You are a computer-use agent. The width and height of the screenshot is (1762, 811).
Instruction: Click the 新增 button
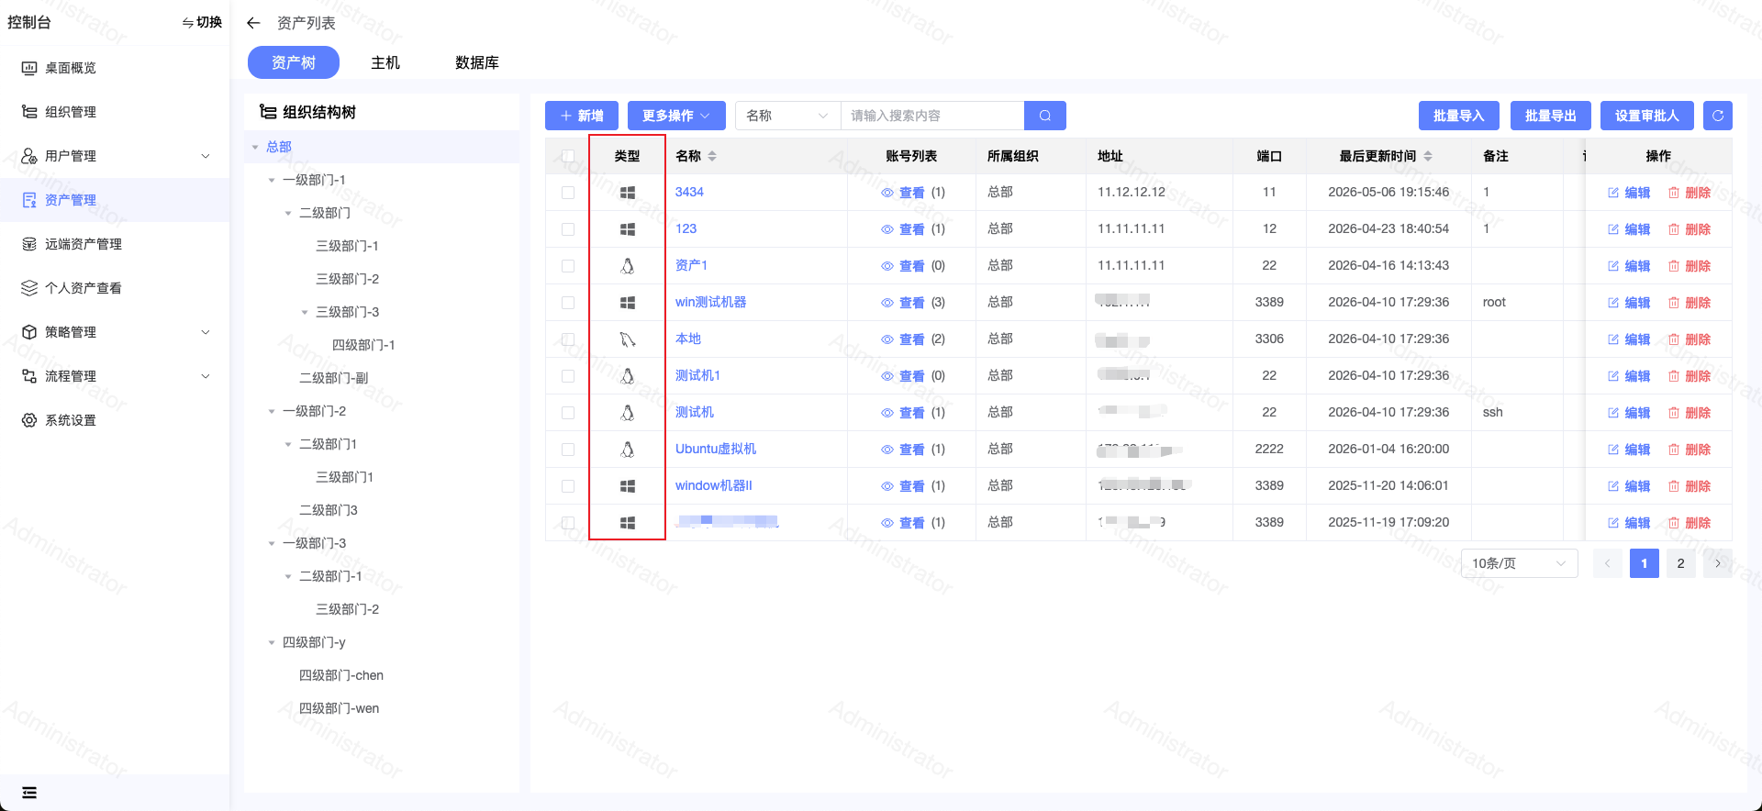point(582,116)
